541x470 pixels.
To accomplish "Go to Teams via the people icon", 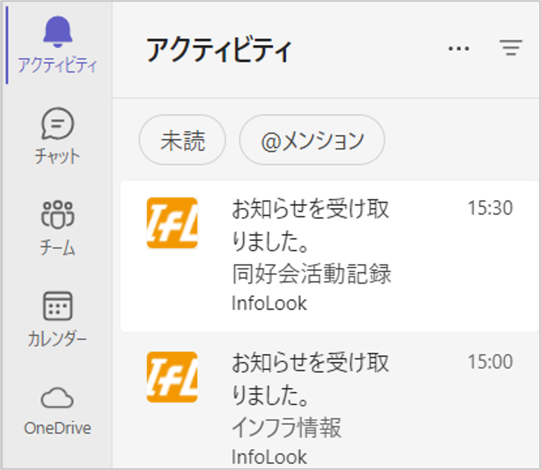I will tap(57, 215).
